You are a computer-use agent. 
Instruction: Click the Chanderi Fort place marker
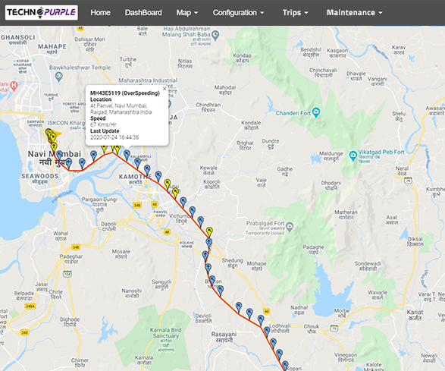pos(316,112)
